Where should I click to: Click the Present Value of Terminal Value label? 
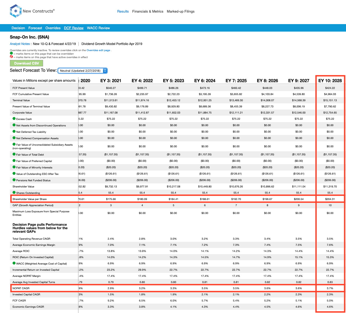coord(31,107)
